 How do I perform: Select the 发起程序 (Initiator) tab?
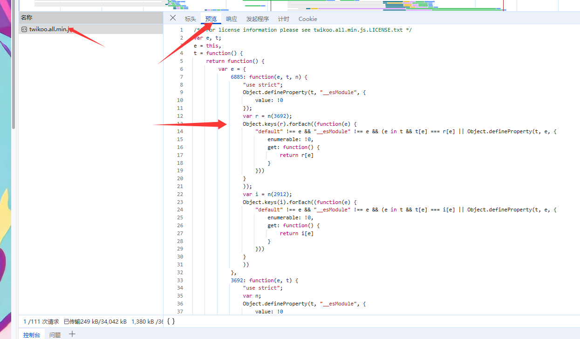(258, 19)
